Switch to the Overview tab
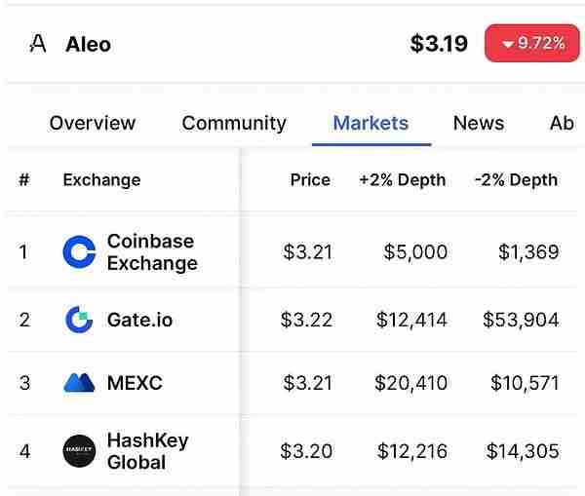585x496 pixels. [x=93, y=124]
